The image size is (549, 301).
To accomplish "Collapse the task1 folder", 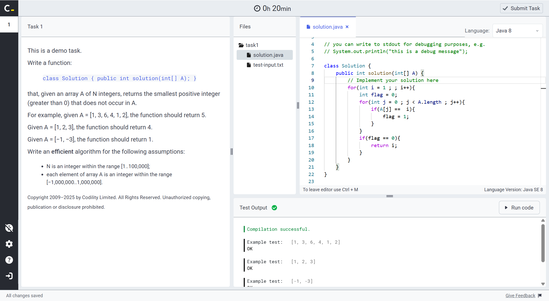I will [x=249, y=45].
